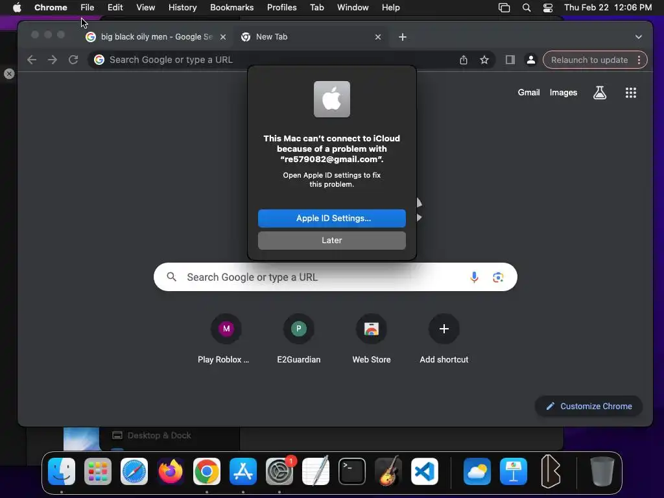Open Control Center in the menu bar
Viewport: 664px width, 498px height.
click(547, 7)
